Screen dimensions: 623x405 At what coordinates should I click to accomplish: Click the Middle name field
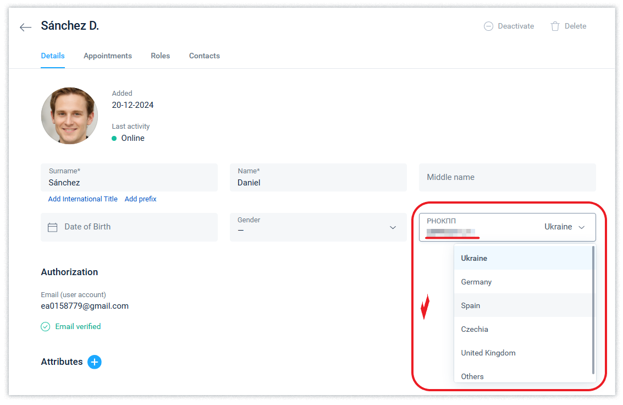507,177
